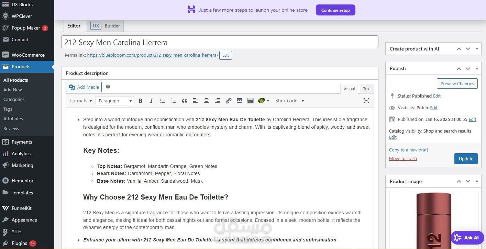Screen dimensions: 486x249
Task: Open WooCommerce in the sidebar
Action: [x=27, y=55]
